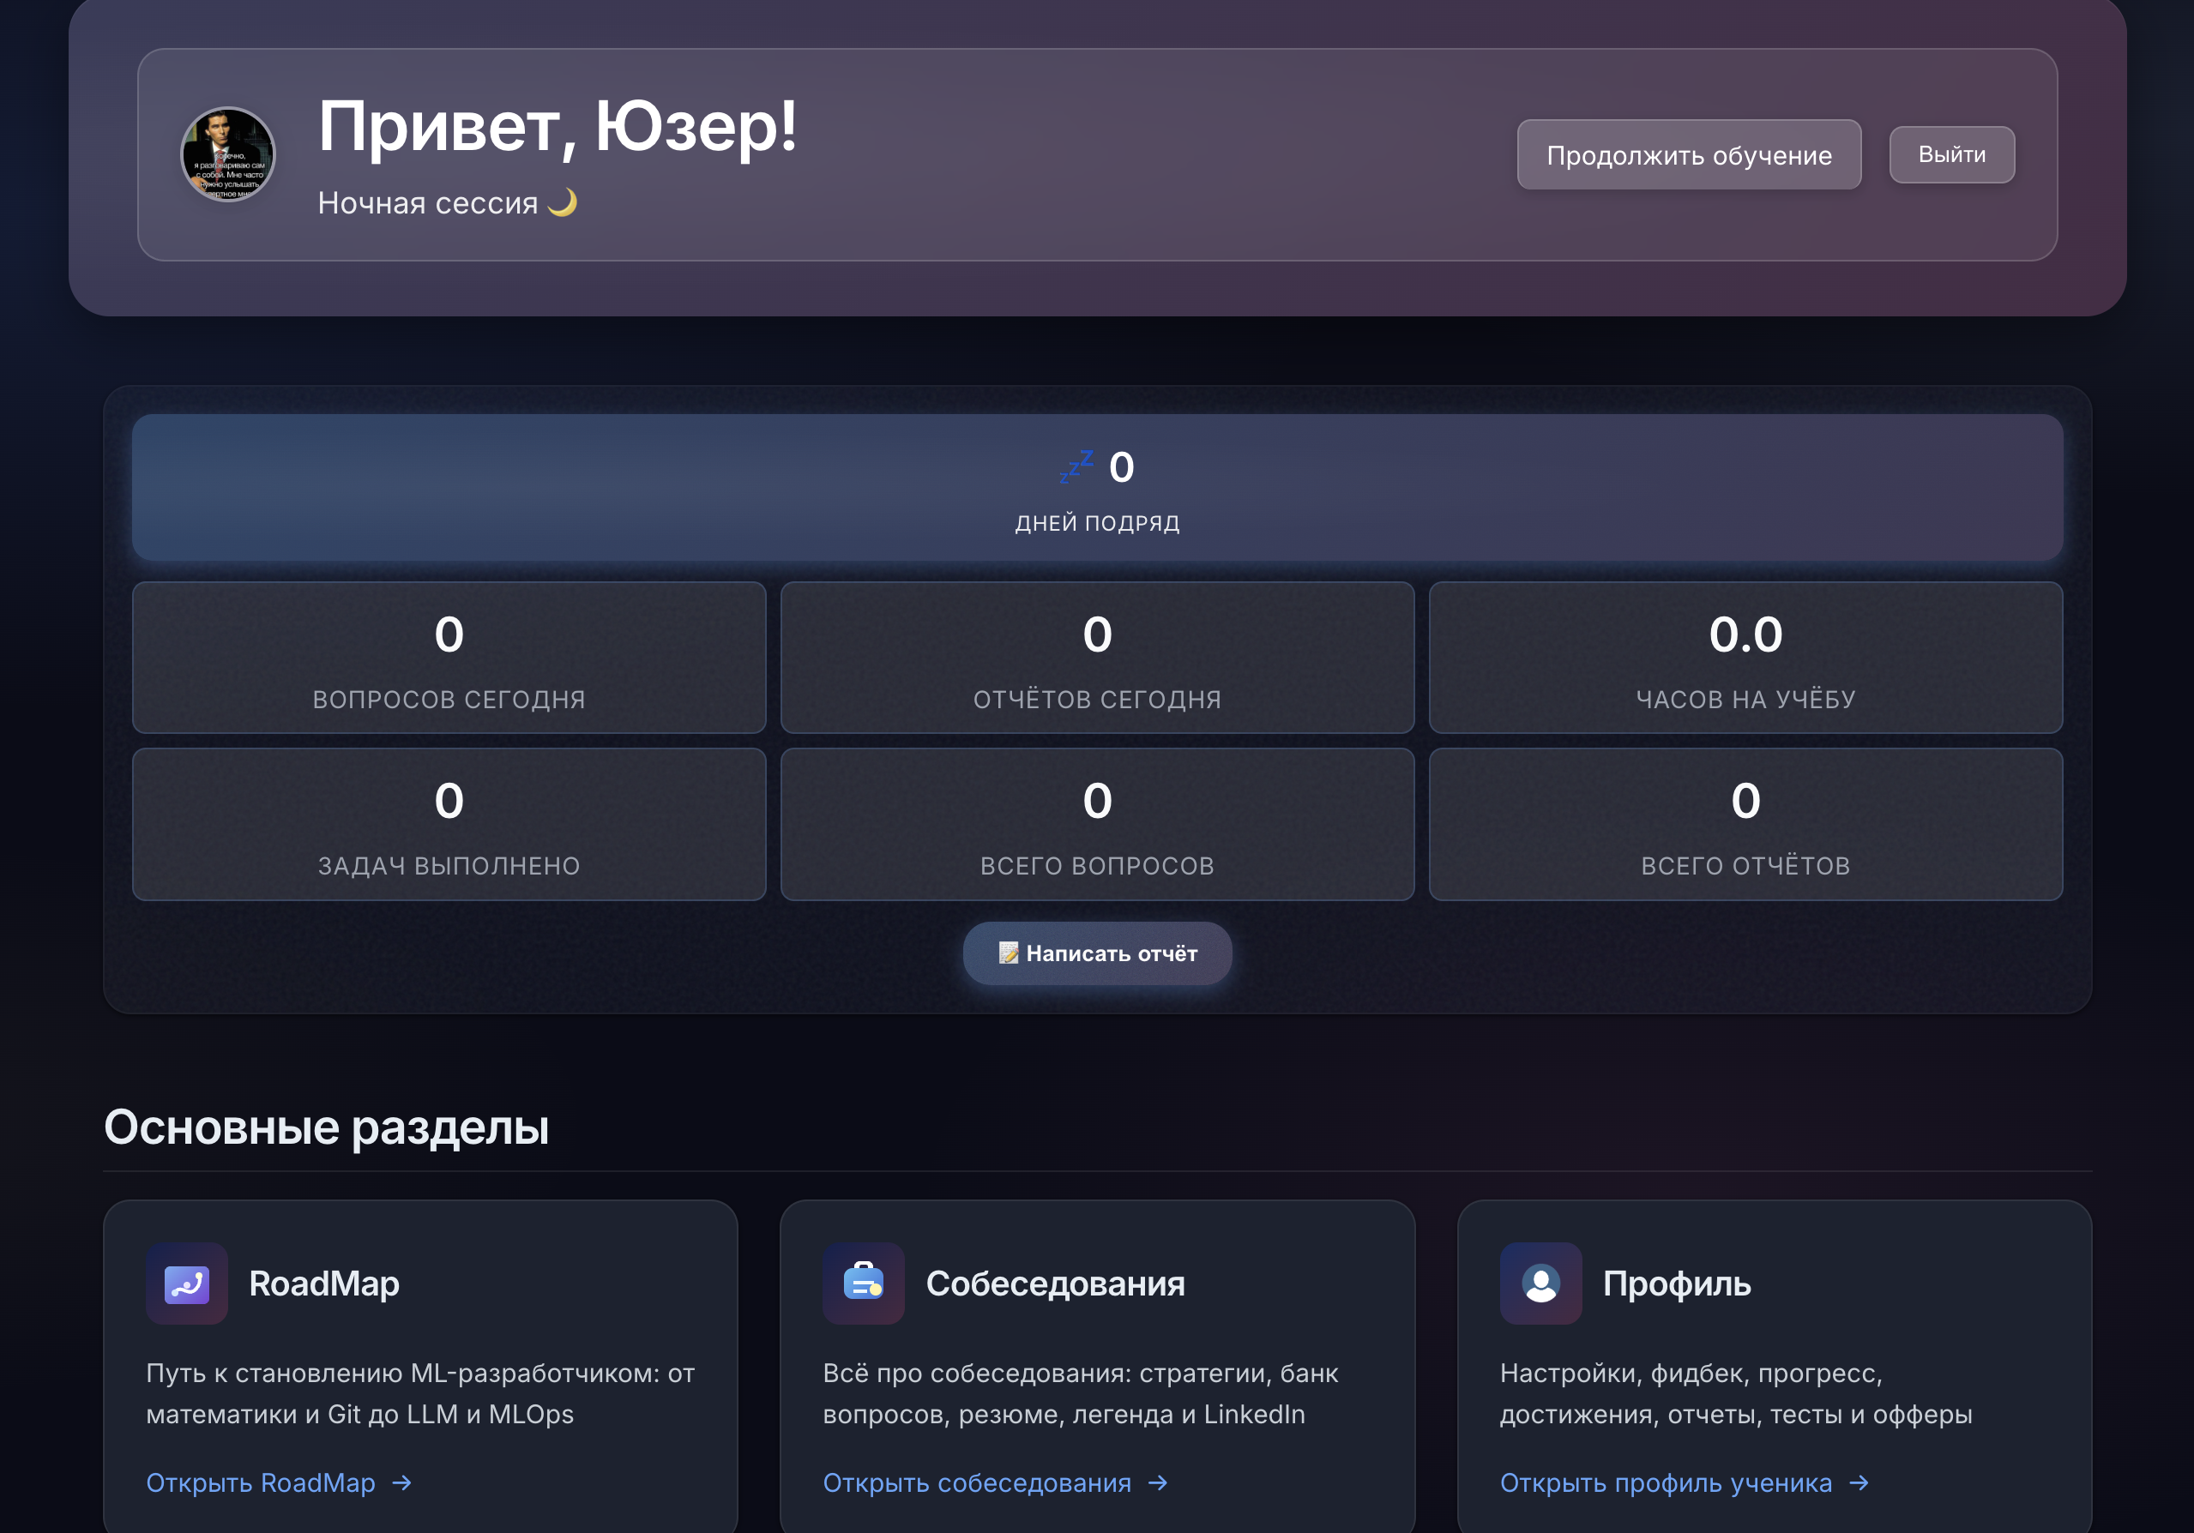2194x1533 pixels.
Task: Select the Вопросов сегодня stat card
Action: (x=449, y=658)
